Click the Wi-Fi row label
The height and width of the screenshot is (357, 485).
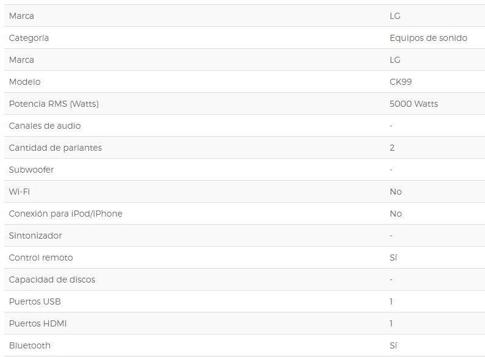pos(19,192)
